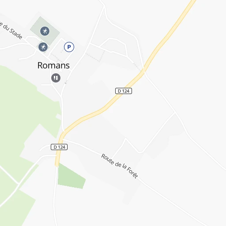Select the Romans town label
226x226 pixels.
[53, 65]
